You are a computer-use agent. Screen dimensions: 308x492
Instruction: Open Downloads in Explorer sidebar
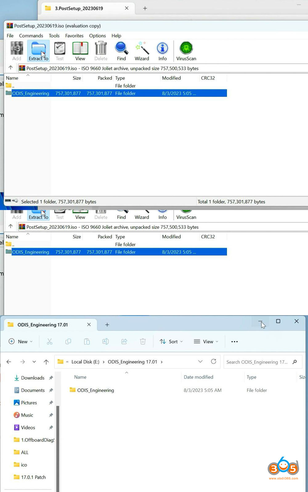33,378
